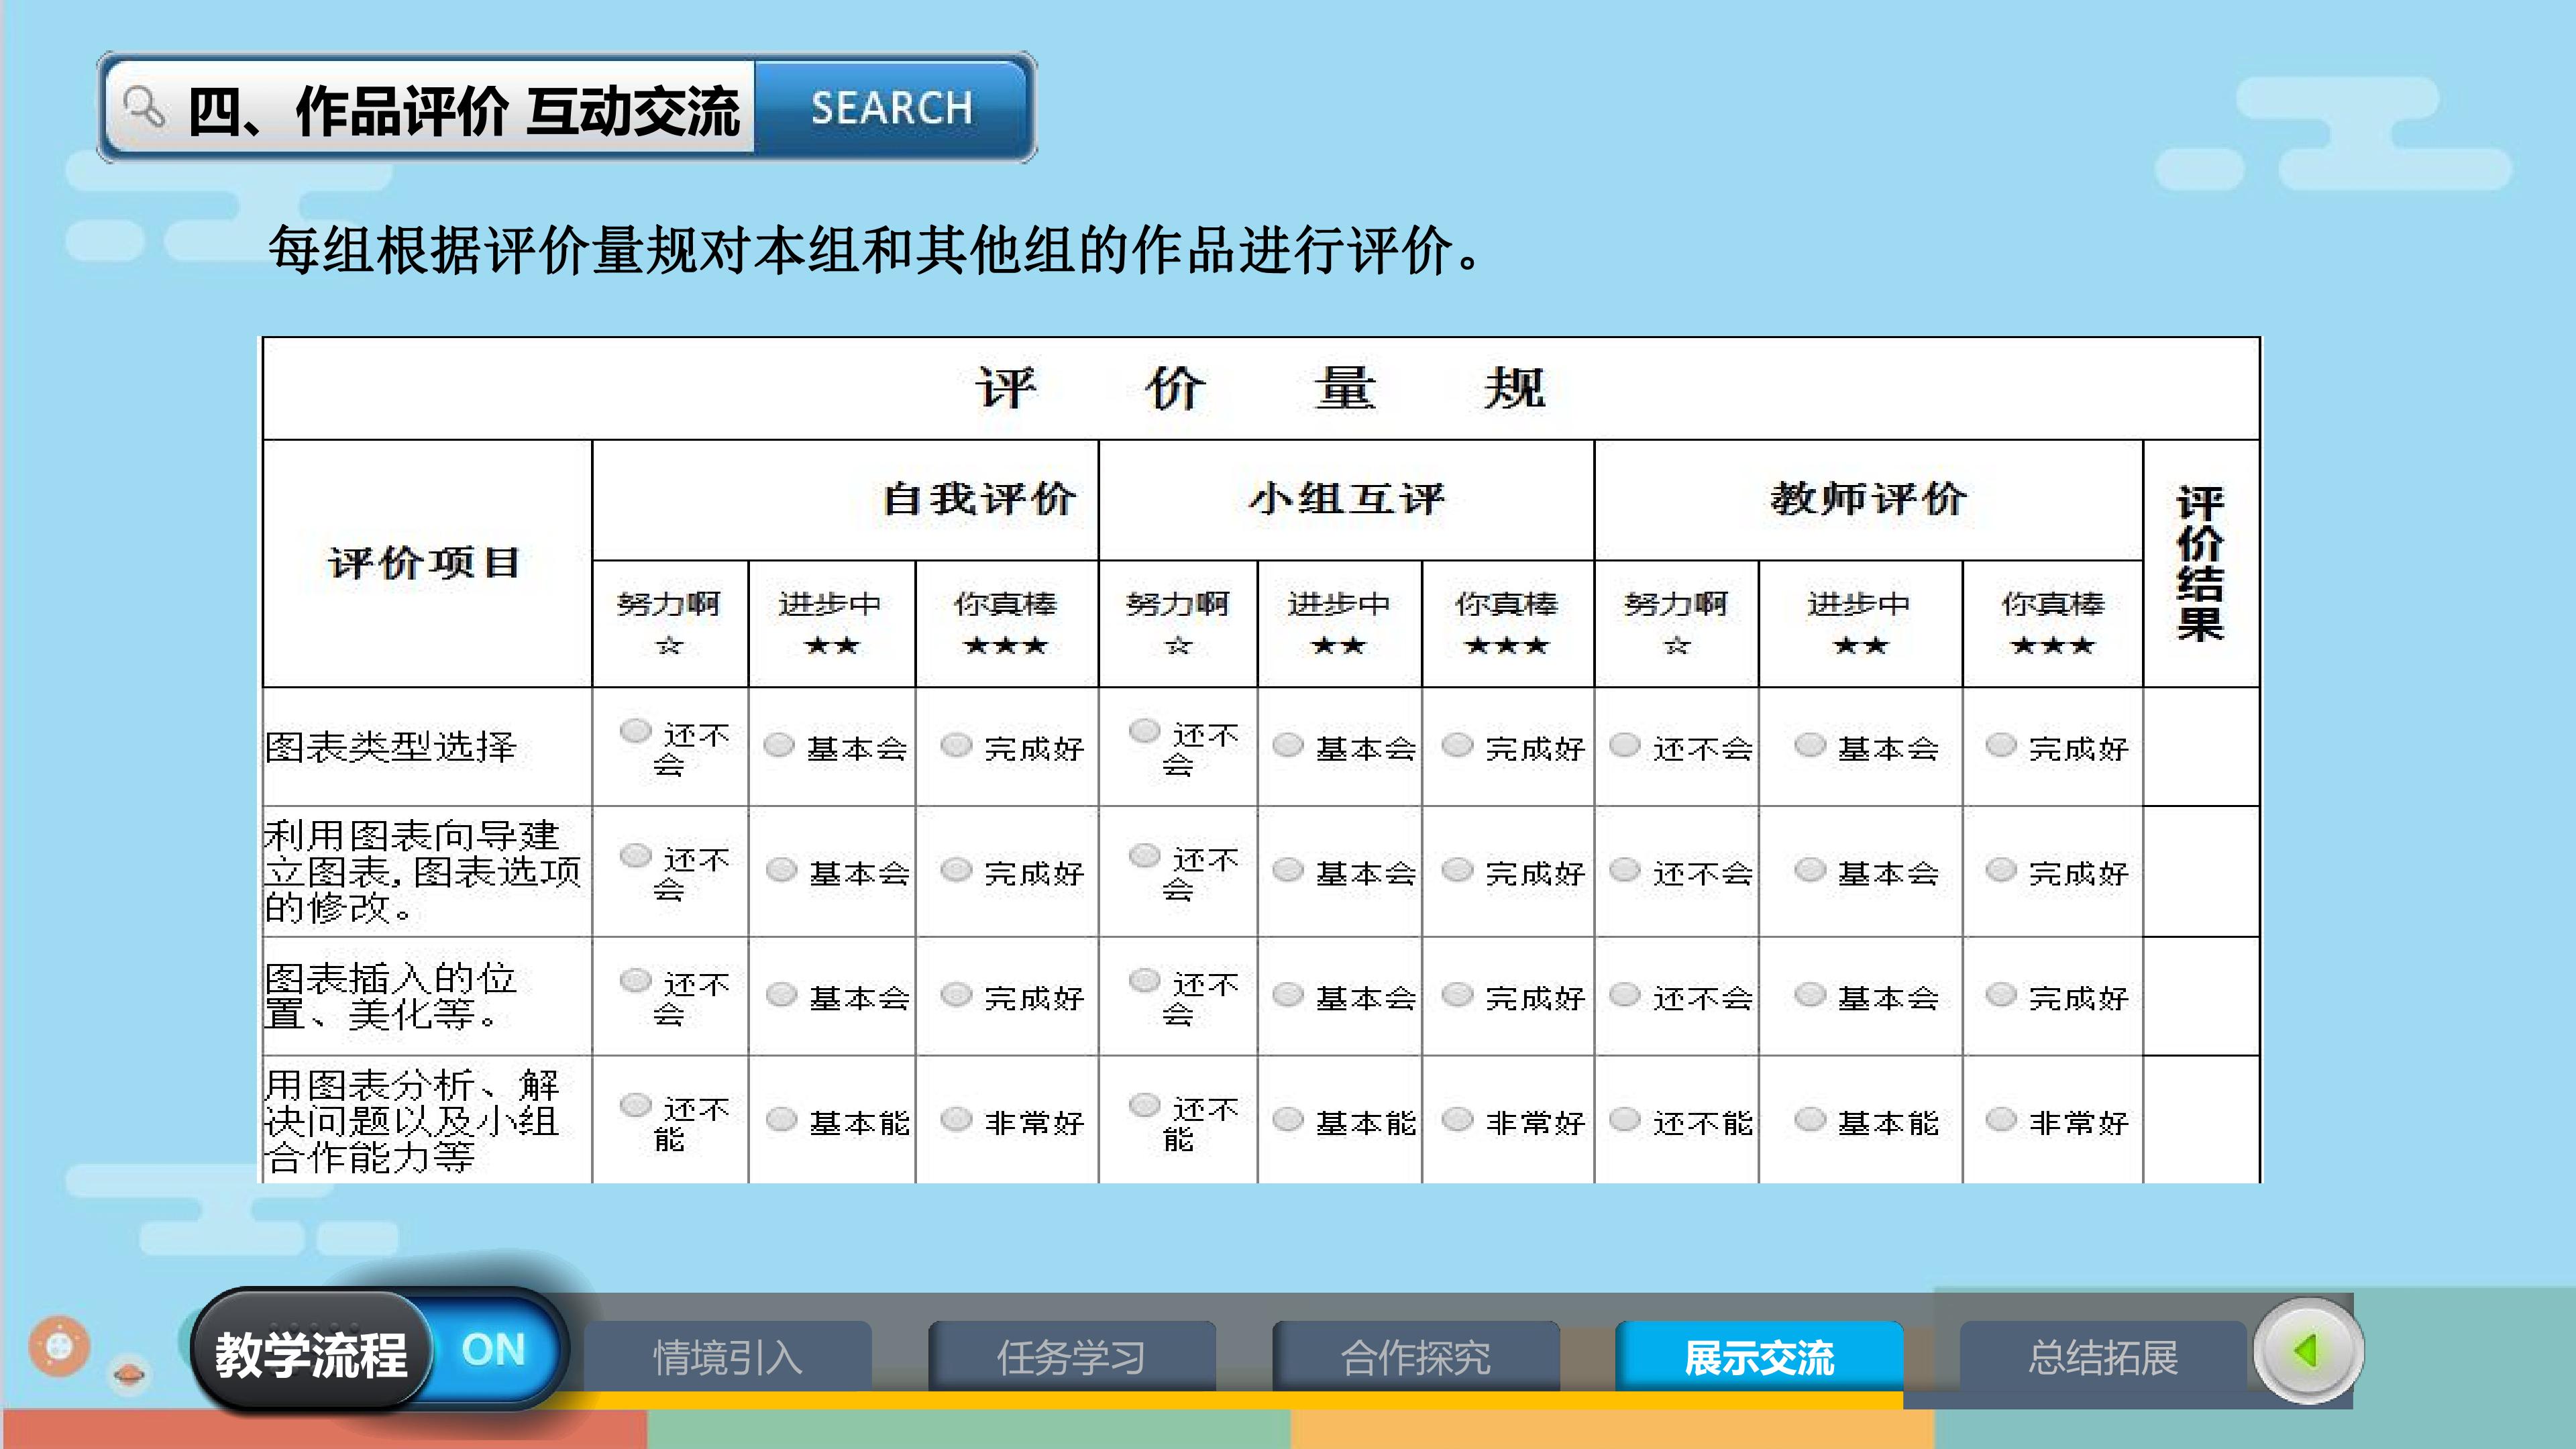Click the blue SEARCH button
This screenshot has height=1449, width=2576.
coord(891,108)
